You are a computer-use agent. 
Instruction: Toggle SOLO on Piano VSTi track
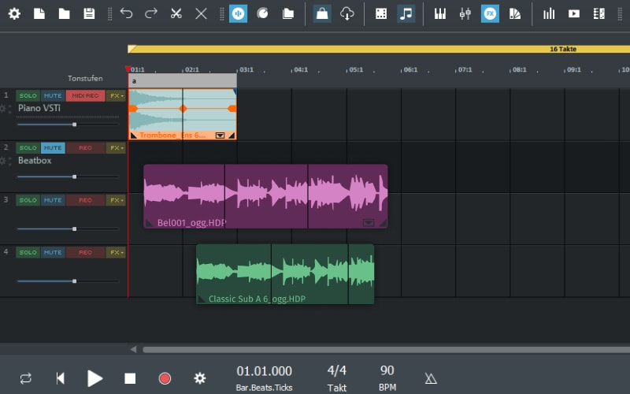pos(28,95)
